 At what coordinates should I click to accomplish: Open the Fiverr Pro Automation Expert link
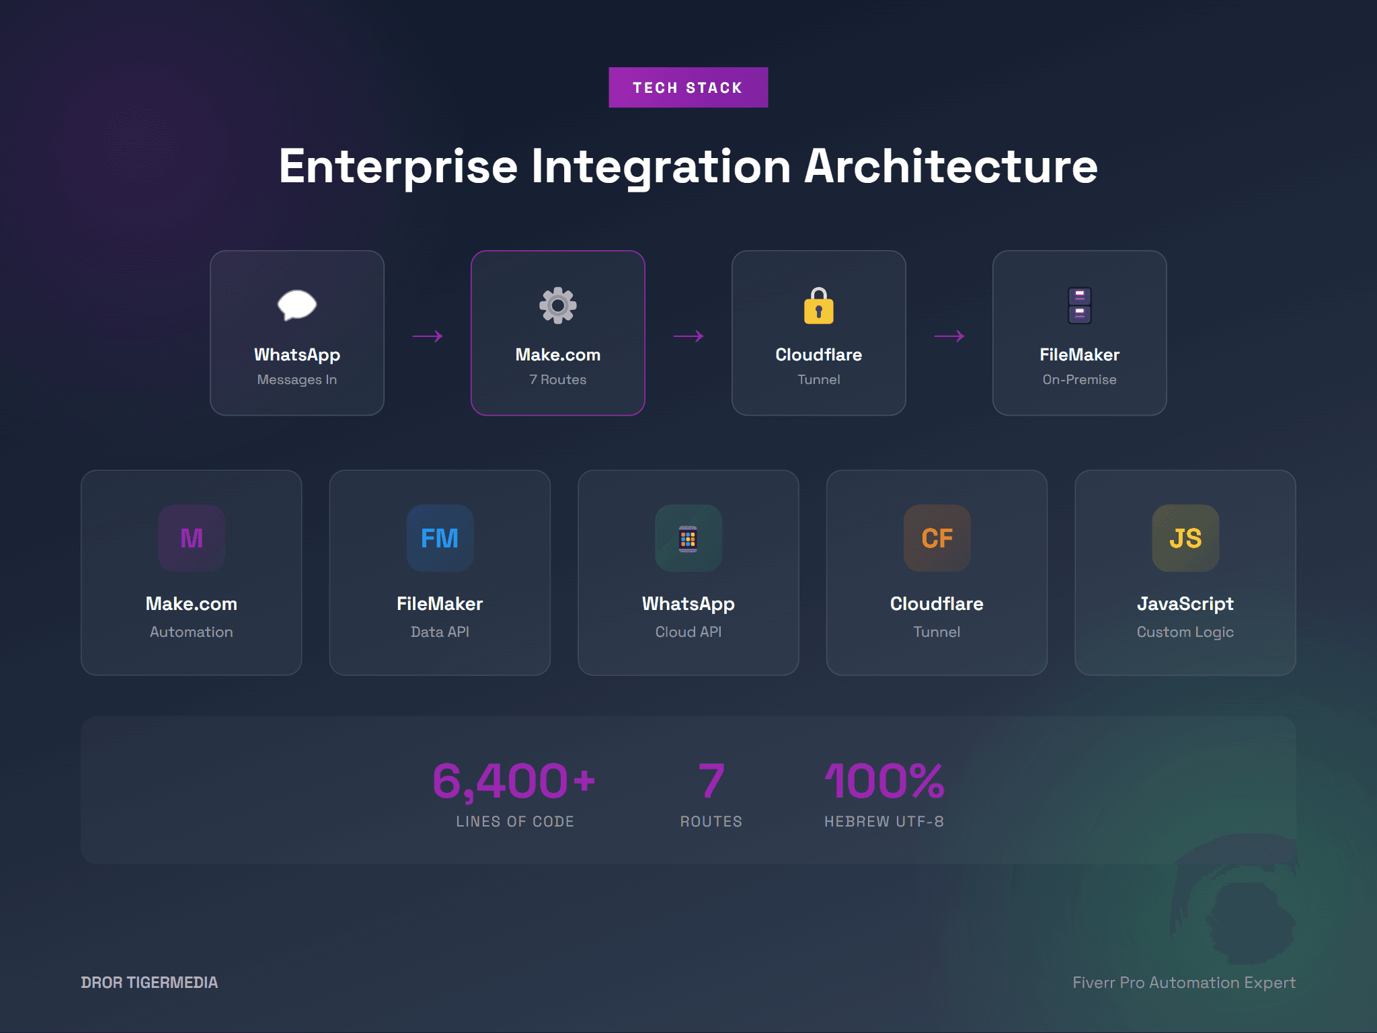(1185, 982)
